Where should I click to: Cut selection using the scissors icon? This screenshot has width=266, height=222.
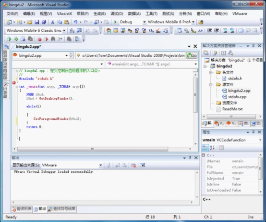53,22
